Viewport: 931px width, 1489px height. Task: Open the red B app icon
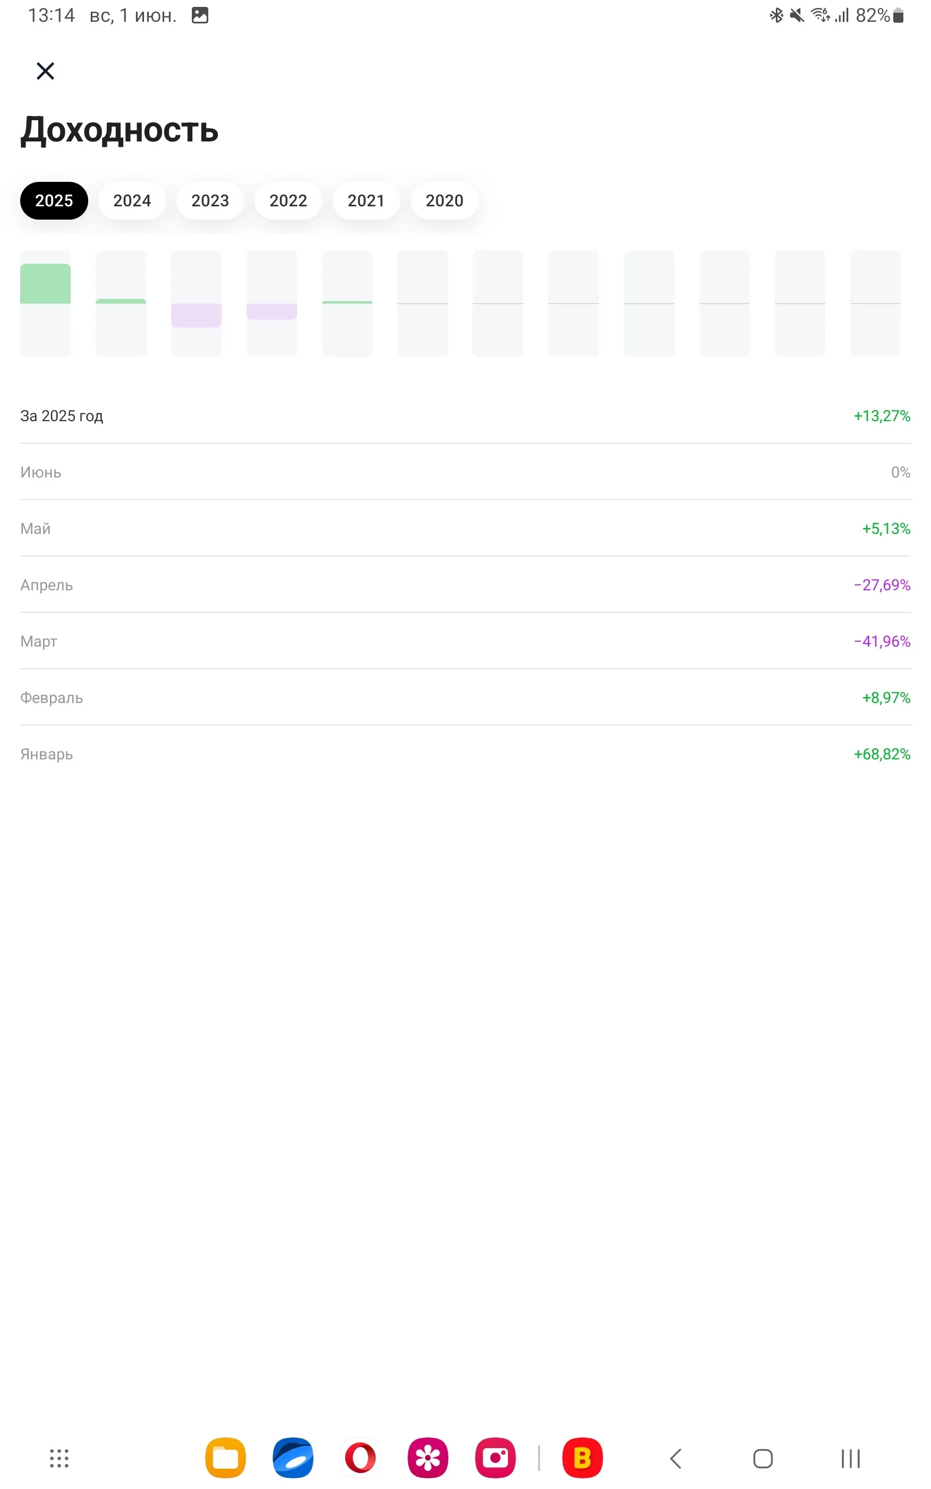click(582, 1458)
